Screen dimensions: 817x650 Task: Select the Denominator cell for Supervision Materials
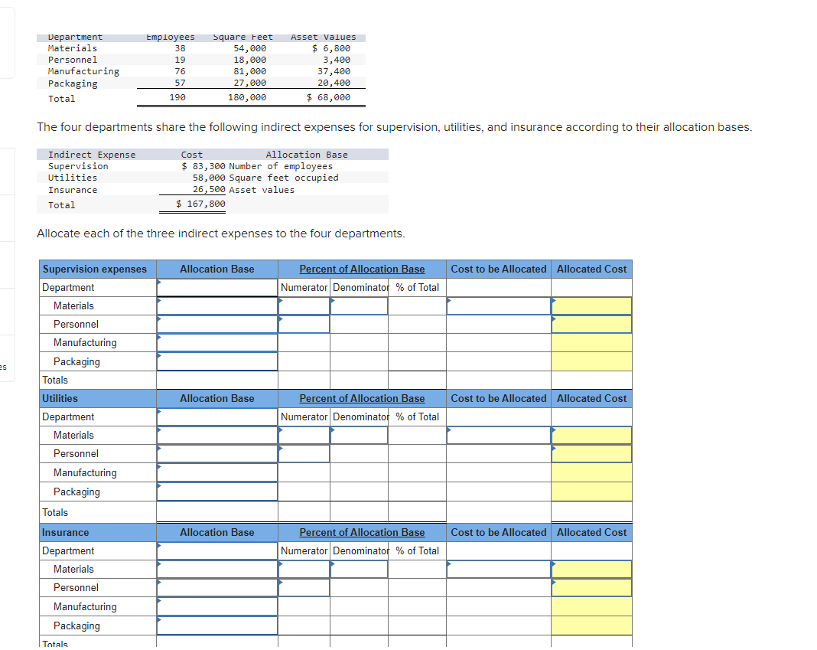point(359,305)
